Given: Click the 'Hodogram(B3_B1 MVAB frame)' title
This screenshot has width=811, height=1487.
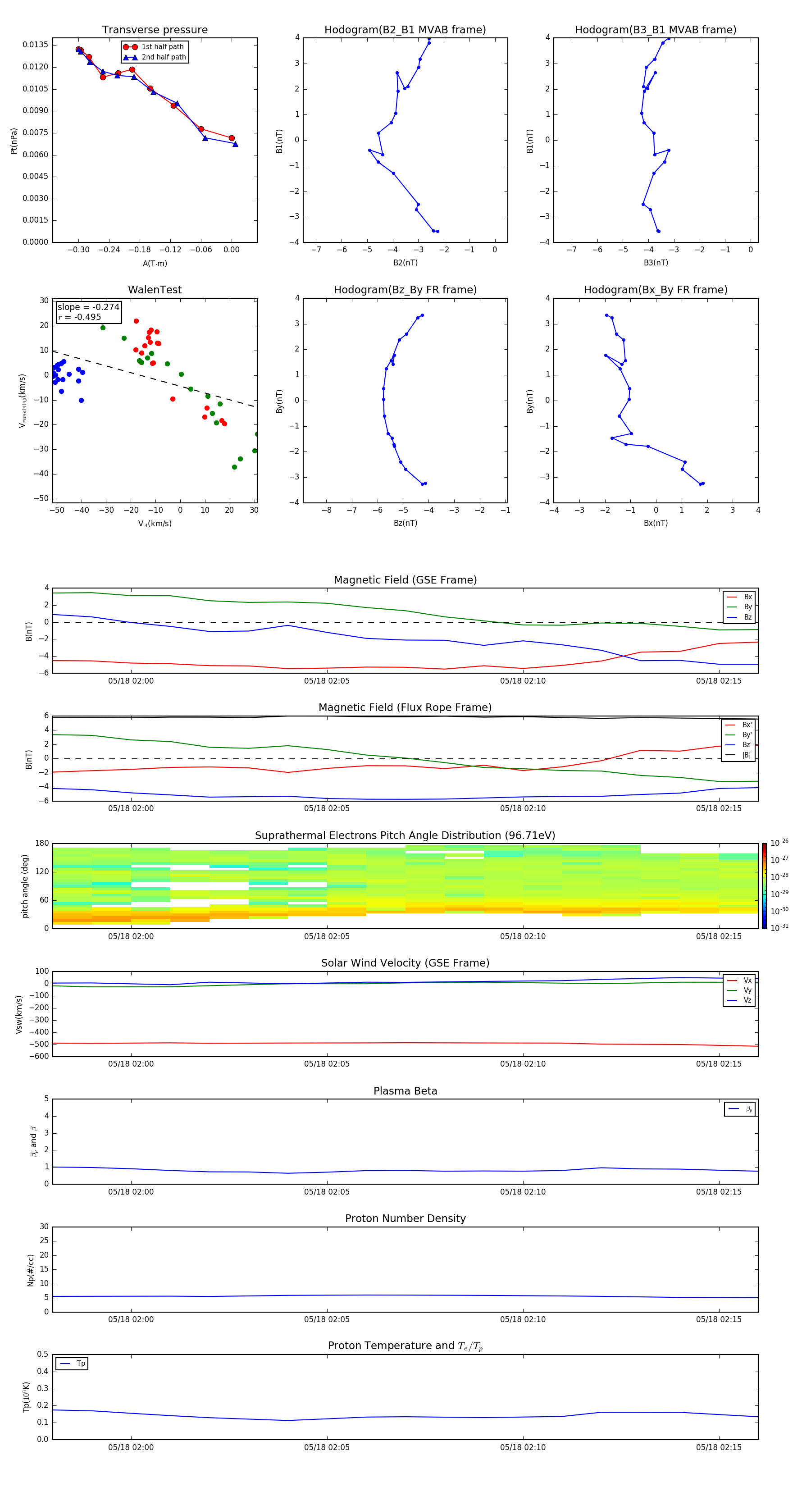Looking at the screenshot, I should click(656, 30).
